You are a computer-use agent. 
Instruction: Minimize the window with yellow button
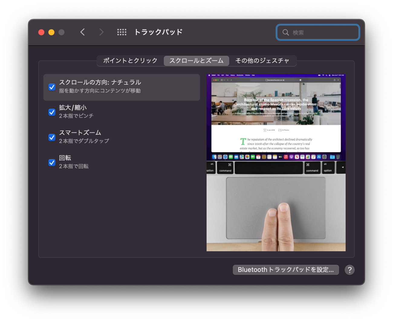51,32
